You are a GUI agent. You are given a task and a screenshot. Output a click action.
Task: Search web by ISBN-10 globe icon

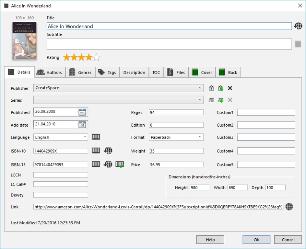click(108, 150)
